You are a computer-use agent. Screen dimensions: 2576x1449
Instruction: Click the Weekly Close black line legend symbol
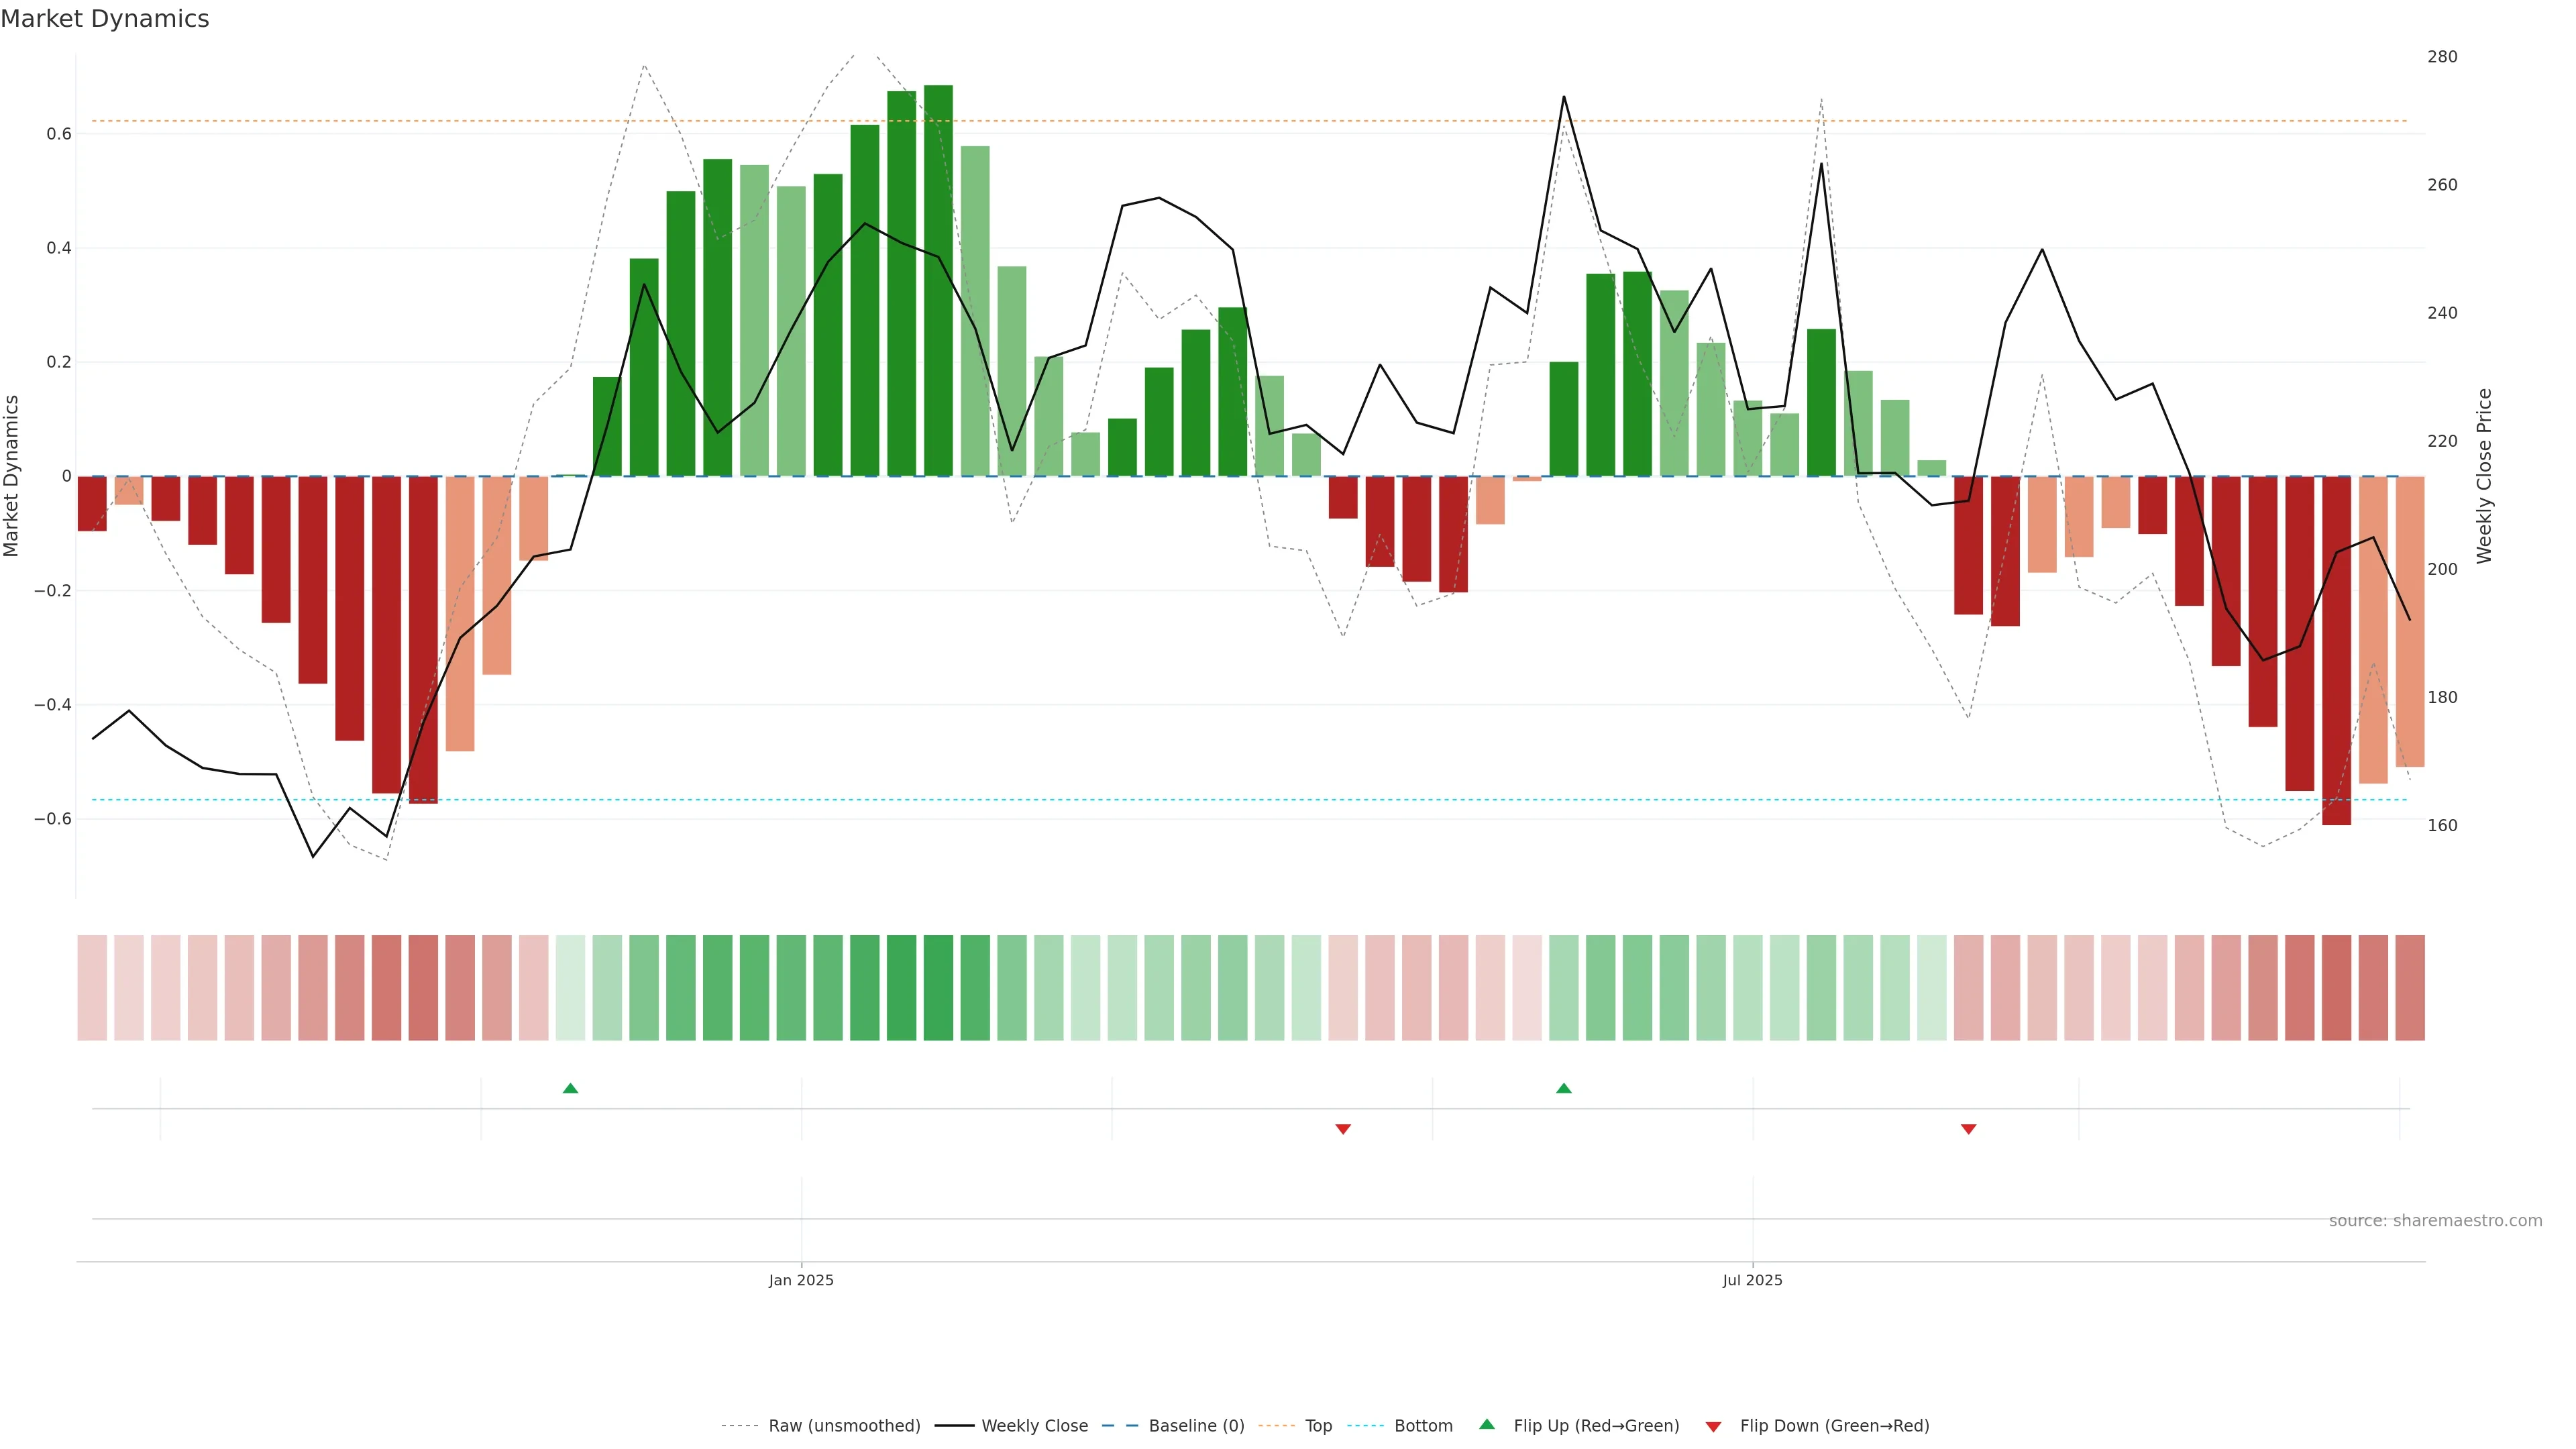click(954, 1426)
